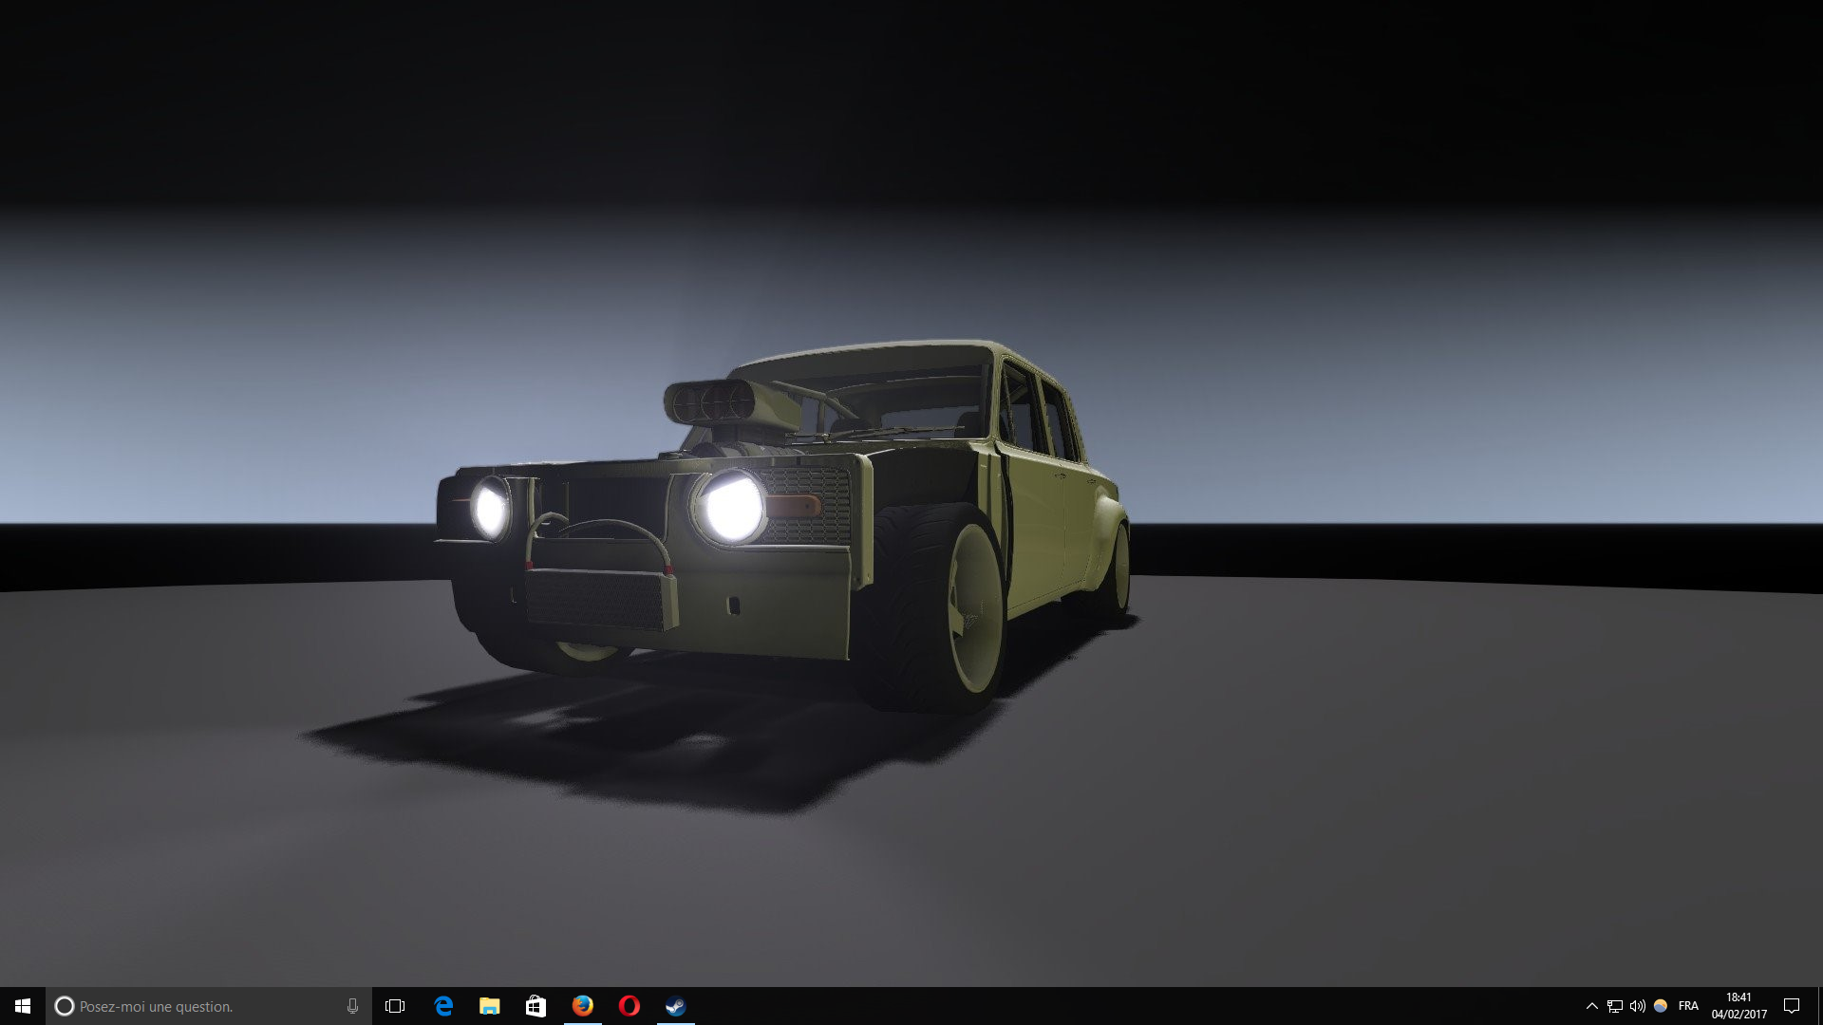Open the Opera browser taskbar icon

tap(629, 1006)
